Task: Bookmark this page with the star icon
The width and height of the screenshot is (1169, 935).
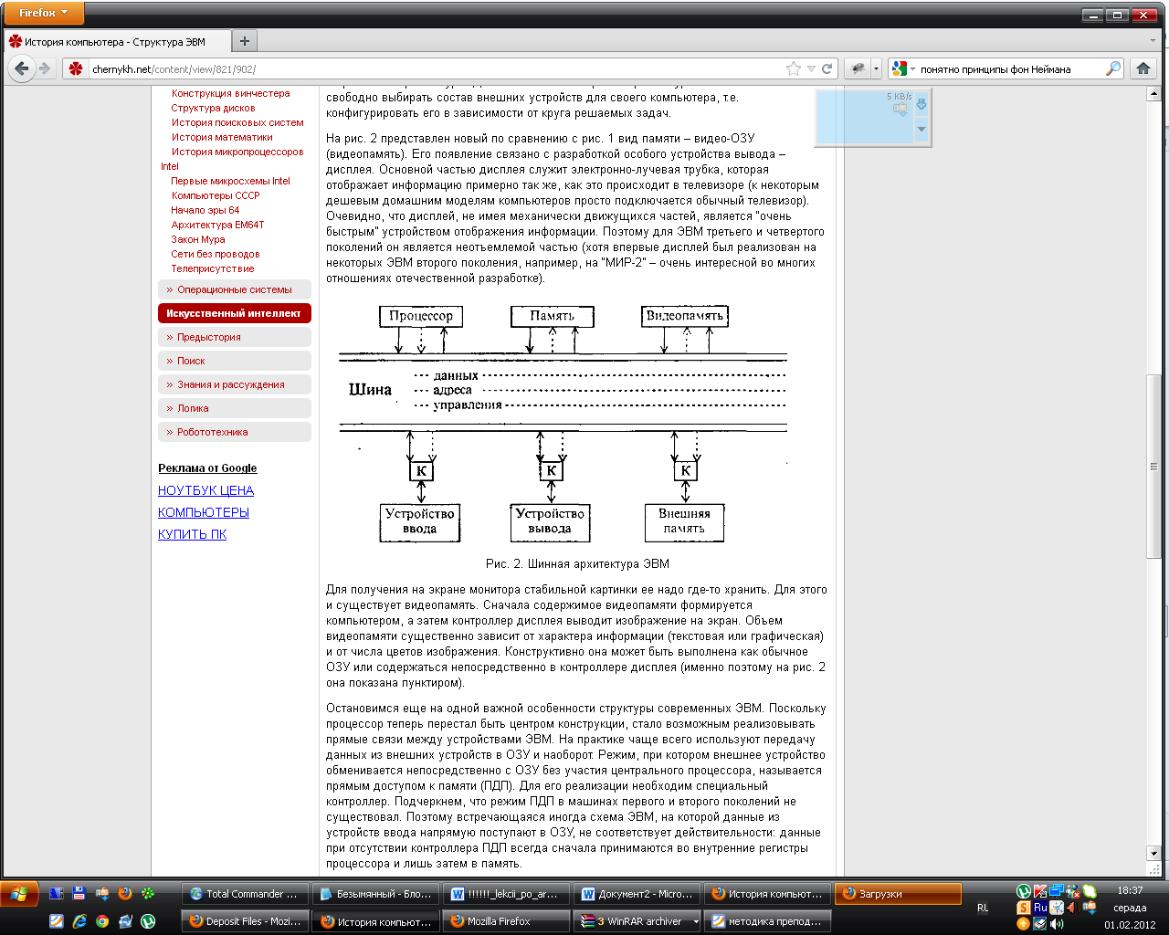Action: pos(794,68)
